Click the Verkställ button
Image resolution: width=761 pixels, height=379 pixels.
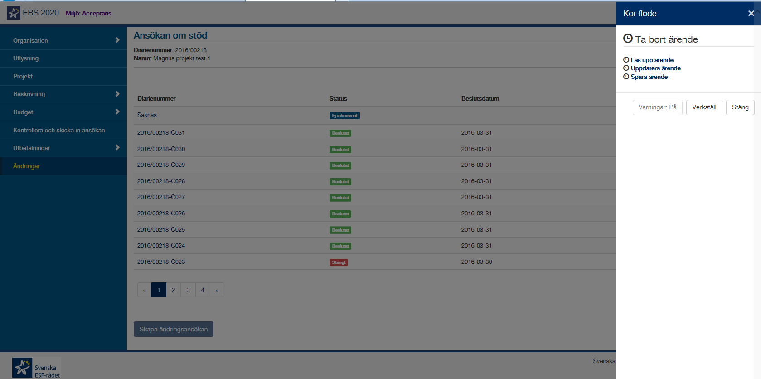click(x=704, y=107)
